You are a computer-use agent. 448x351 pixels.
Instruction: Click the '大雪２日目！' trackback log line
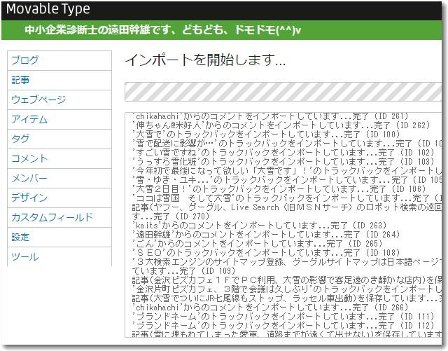point(279,189)
